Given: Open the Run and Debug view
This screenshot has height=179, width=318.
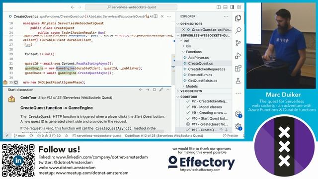Looking at the screenshot, I should point(238,56).
